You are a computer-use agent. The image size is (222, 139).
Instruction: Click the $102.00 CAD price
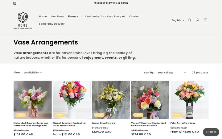coord(23,134)
